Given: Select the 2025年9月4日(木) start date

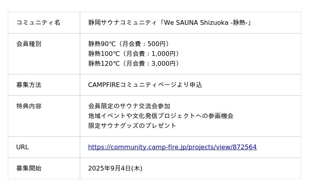Looking at the screenshot, I should point(115,169).
